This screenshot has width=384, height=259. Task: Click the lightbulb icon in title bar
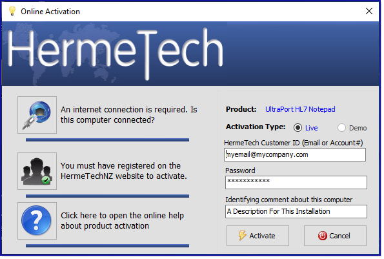12,11
